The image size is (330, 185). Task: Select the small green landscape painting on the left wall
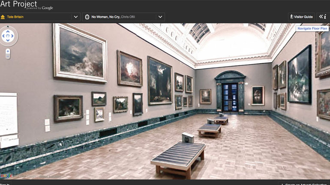[x=99, y=99]
